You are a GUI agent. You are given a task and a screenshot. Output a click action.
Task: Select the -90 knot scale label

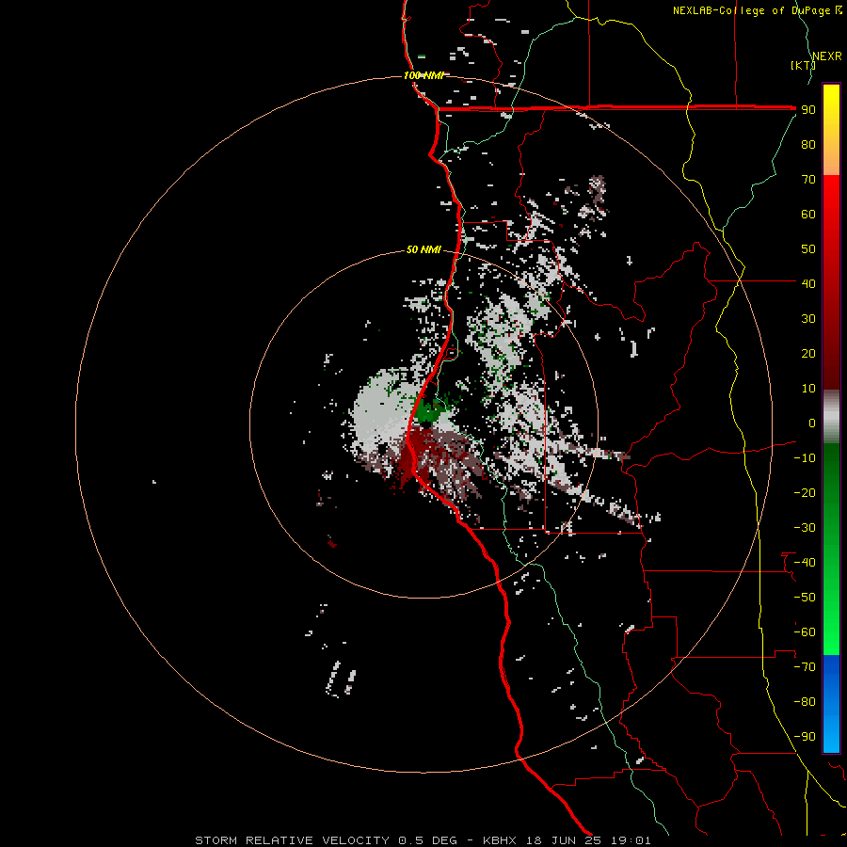805,737
